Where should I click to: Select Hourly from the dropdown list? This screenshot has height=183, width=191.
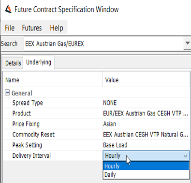[146, 166]
